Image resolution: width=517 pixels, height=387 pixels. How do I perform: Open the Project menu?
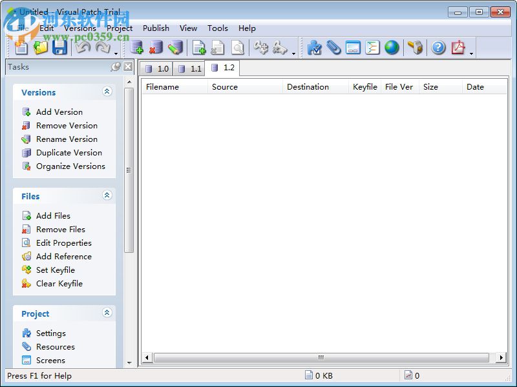tap(120, 28)
